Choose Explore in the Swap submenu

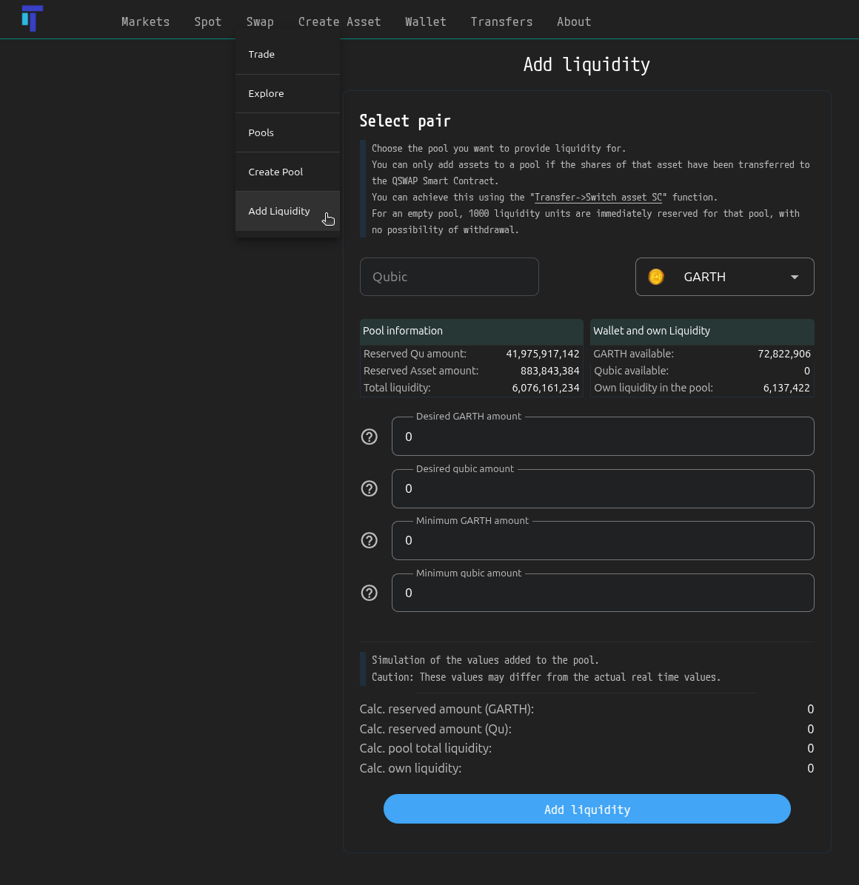point(266,93)
